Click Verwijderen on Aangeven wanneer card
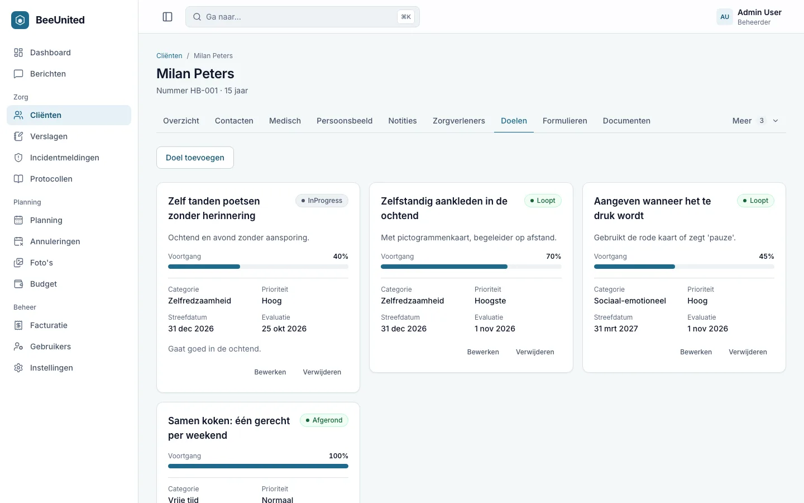Viewport: 804px width, 503px height. pos(748,352)
